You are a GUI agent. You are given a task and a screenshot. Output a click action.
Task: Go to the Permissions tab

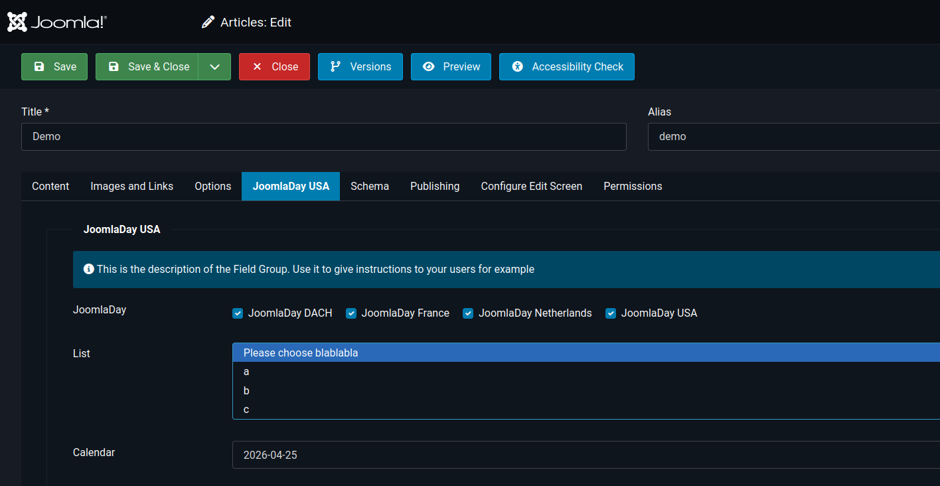coord(633,187)
